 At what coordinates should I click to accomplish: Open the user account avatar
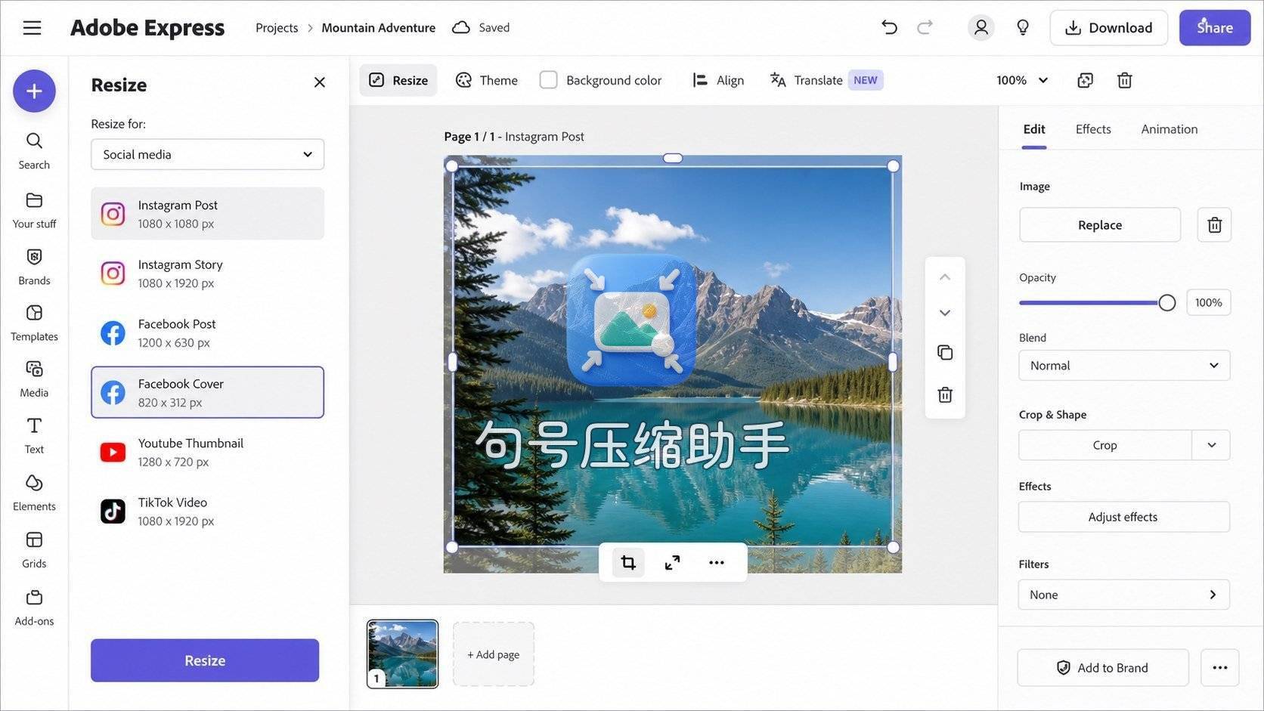pyautogui.click(x=981, y=28)
